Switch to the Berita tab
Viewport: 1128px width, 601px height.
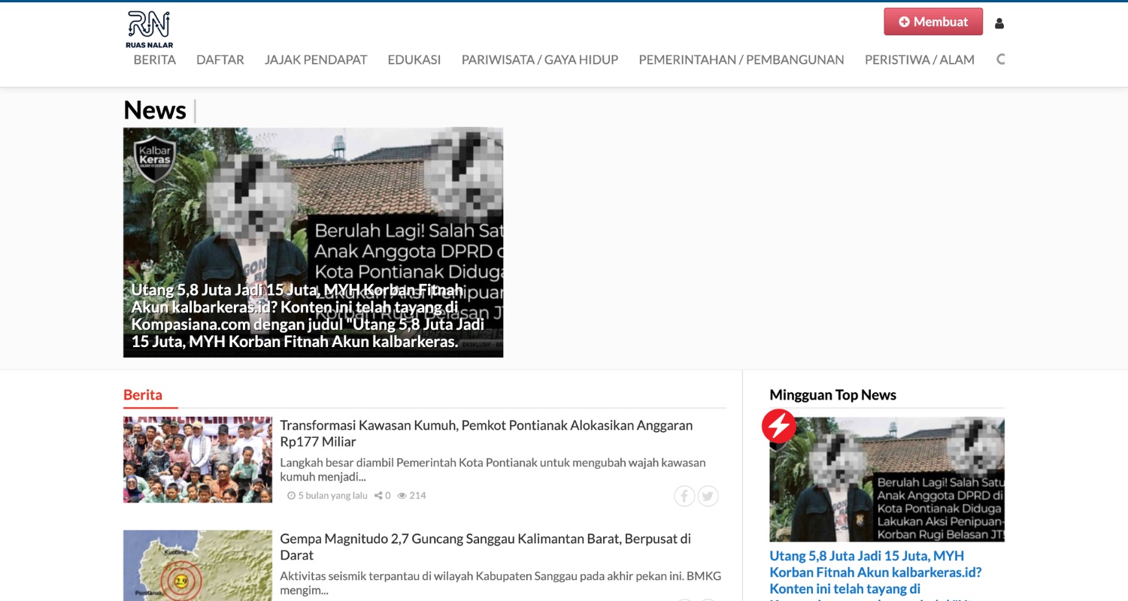[143, 395]
